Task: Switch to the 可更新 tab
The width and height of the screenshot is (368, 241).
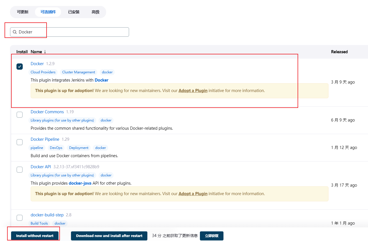Action: tap(23, 12)
